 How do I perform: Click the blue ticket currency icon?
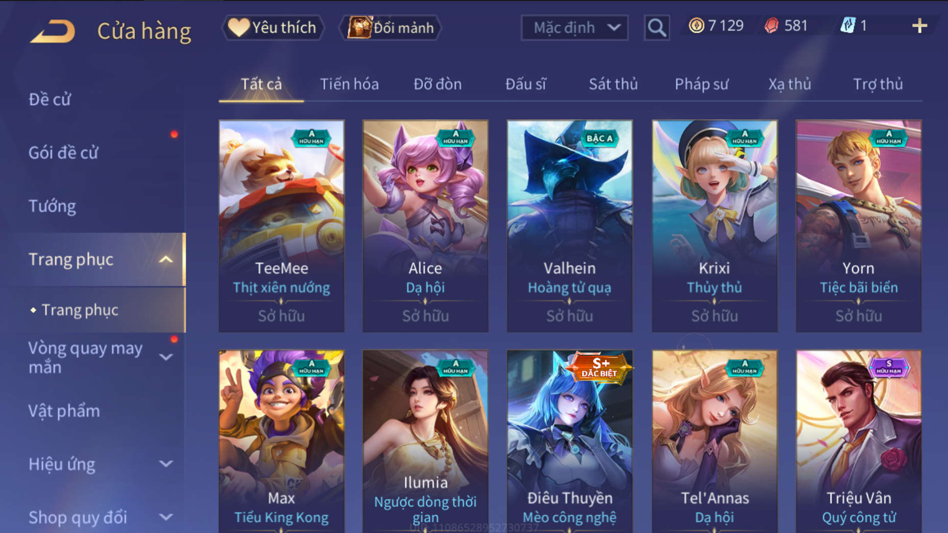[848, 26]
